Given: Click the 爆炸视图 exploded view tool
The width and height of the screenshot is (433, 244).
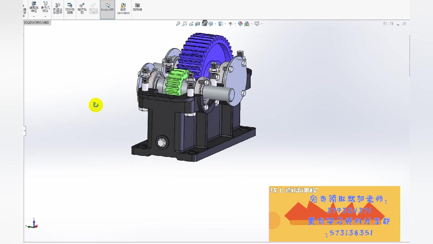Looking at the screenshot, I should coord(82,8).
